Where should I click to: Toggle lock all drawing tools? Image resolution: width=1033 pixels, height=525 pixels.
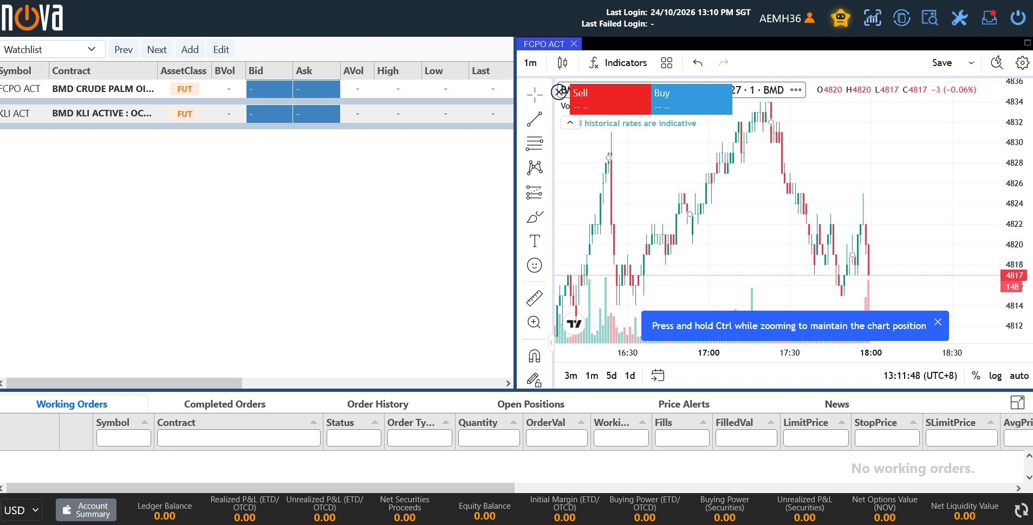coord(534,379)
